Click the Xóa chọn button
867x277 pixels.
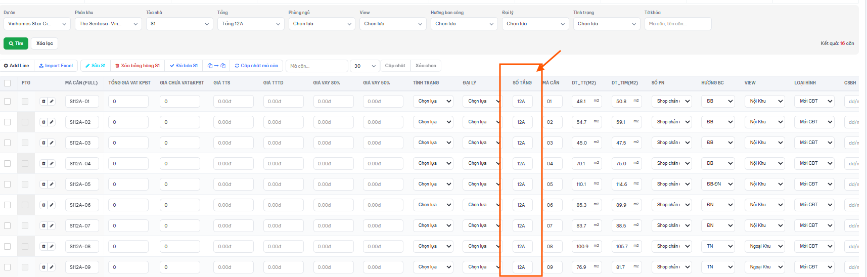coord(426,66)
